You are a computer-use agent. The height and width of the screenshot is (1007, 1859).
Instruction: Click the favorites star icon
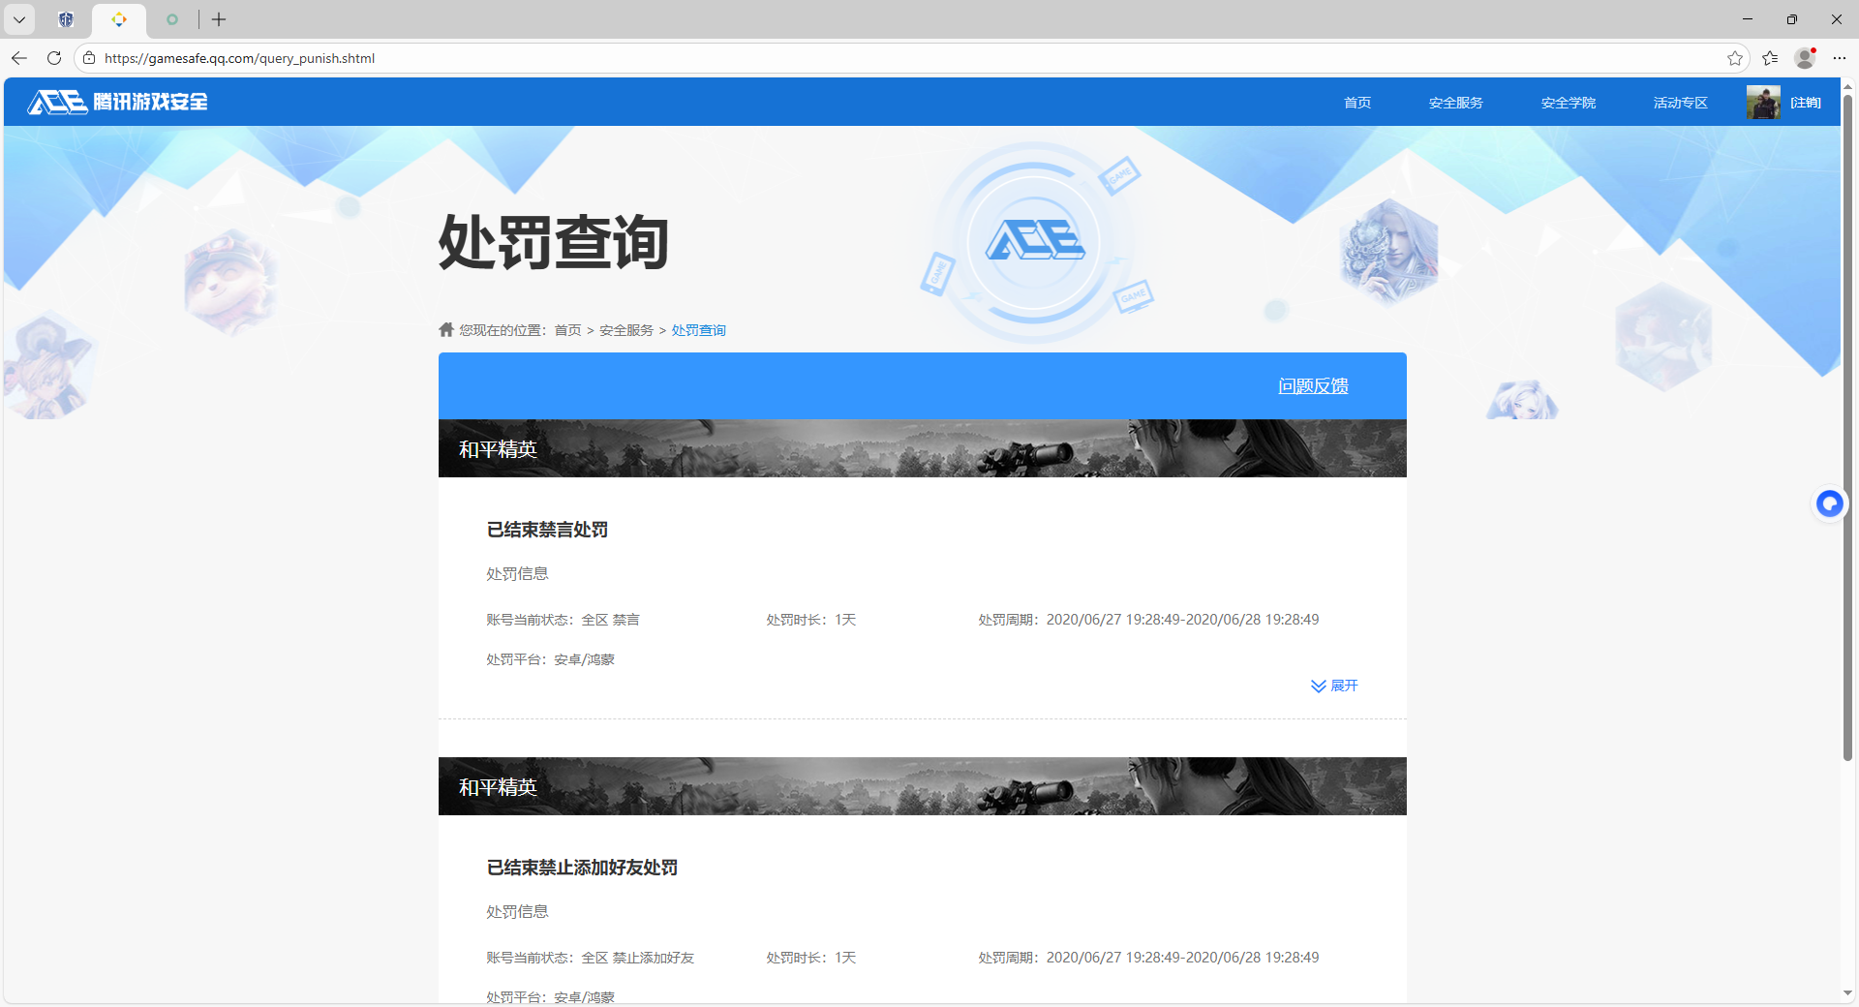point(1735,58)
